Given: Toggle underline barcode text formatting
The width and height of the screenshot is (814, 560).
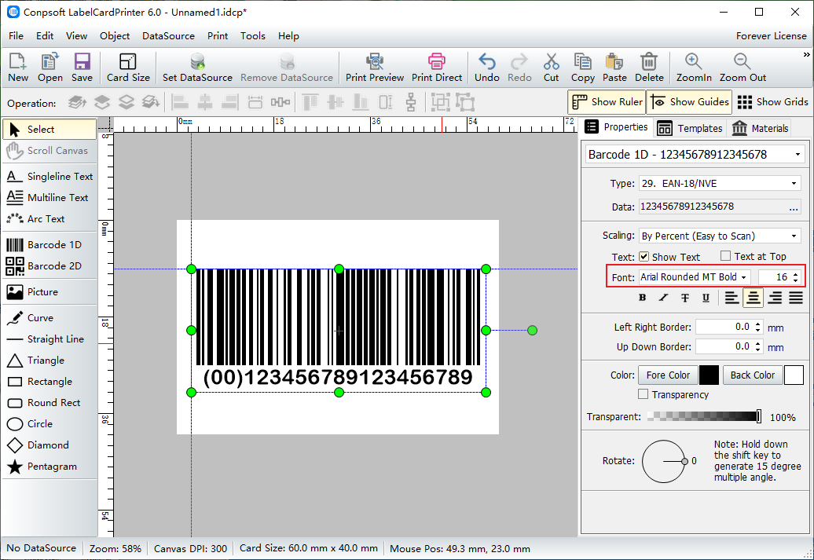Looking at the screenshot, I should coord(706,298).
